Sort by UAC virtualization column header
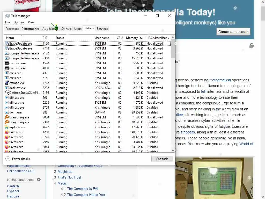 [158, 38]
